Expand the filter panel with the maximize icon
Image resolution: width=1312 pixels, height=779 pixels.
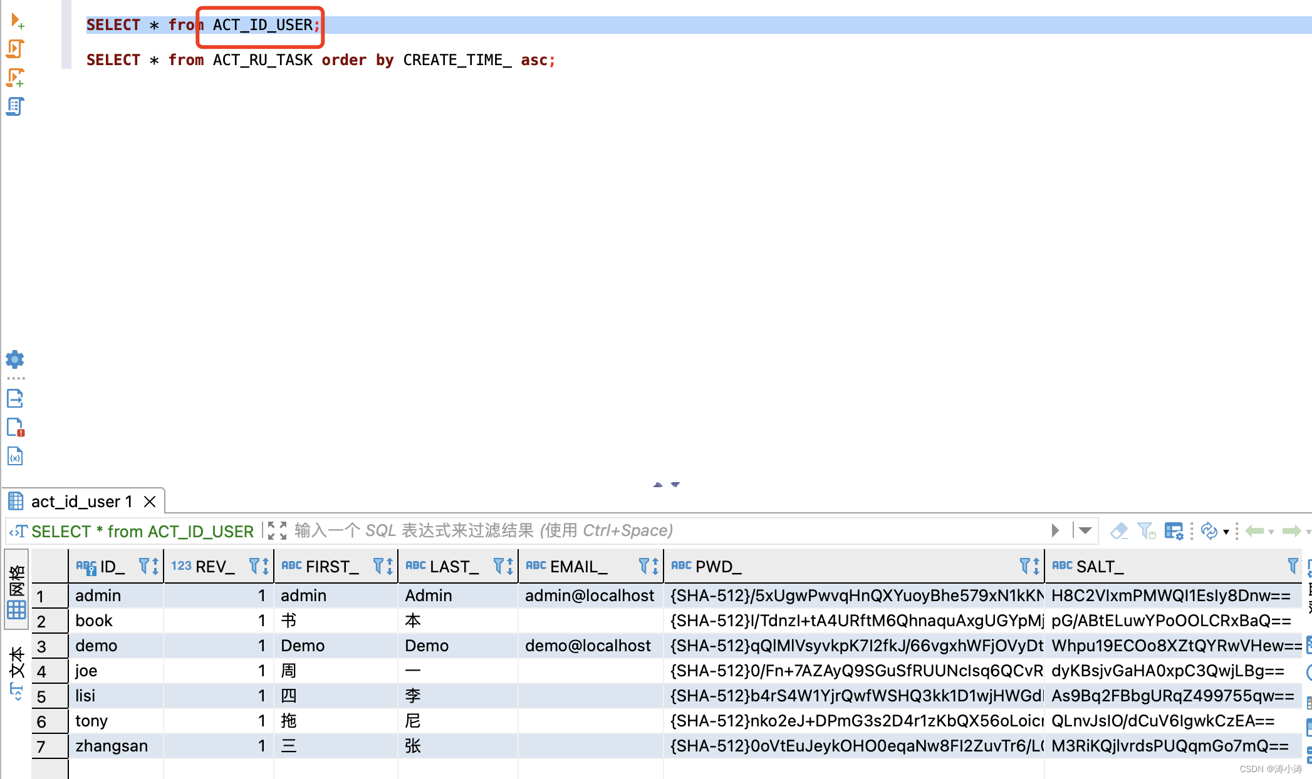pyautogui.click(x=277, y=531)
